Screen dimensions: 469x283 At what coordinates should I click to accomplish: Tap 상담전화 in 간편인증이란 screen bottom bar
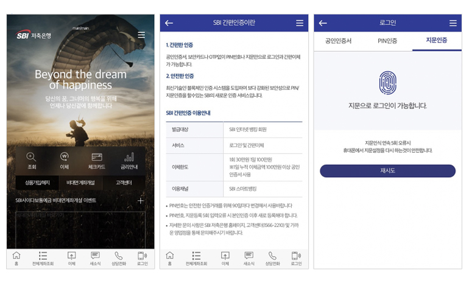(x=272, y=259)
